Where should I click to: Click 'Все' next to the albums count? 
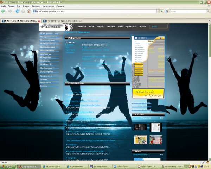point(162,118)
